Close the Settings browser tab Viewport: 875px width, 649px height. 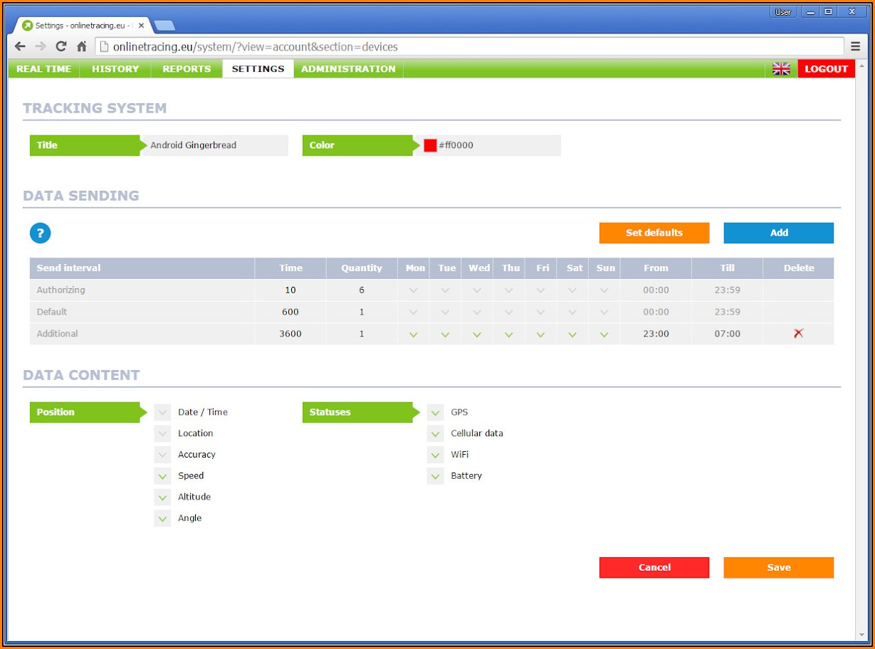[x=142, y=26]
